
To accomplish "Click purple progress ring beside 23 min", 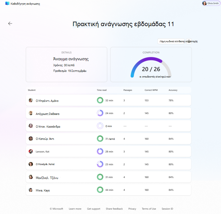I will [x=100, y=164].
